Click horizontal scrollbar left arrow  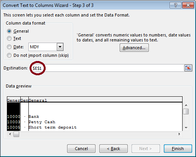coord(10,134)
